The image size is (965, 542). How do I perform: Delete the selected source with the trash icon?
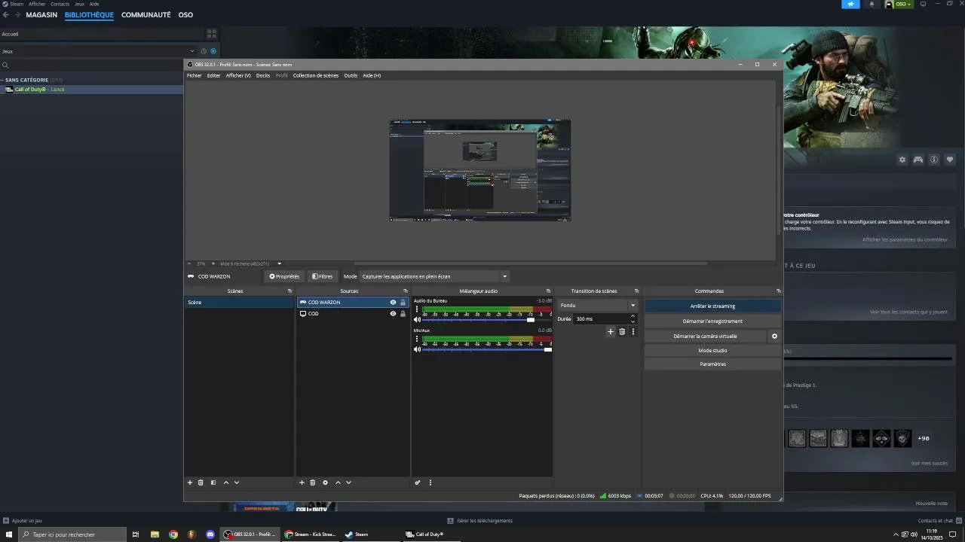pos(313,483)
